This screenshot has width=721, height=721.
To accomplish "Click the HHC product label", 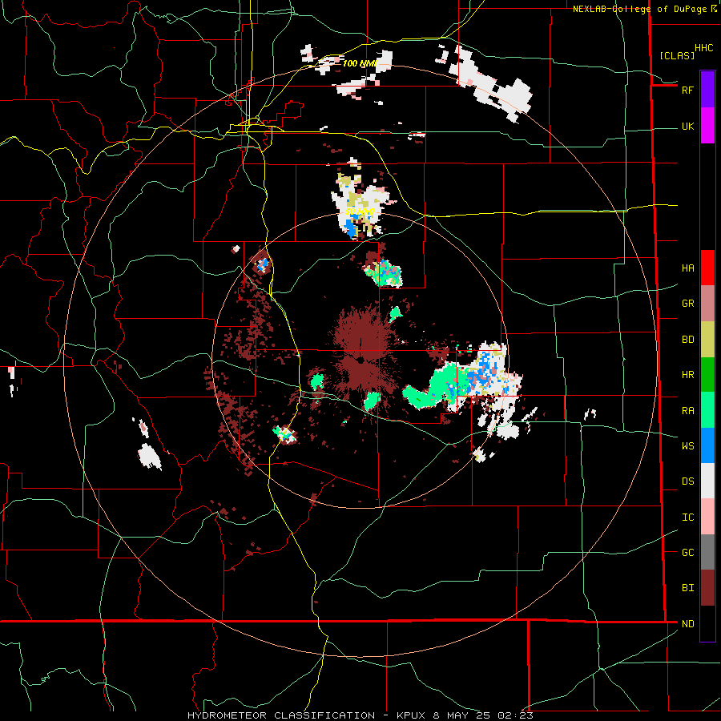I will point(703,48).
